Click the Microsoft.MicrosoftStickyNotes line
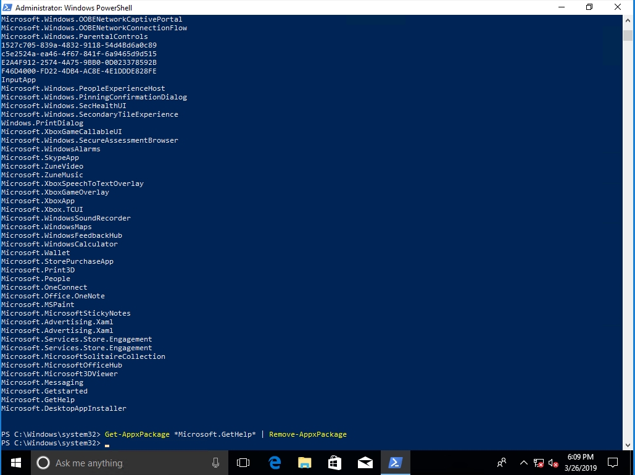Image resolution: width=635 pixels, height=475 pixels. click(x=66, y=313)
